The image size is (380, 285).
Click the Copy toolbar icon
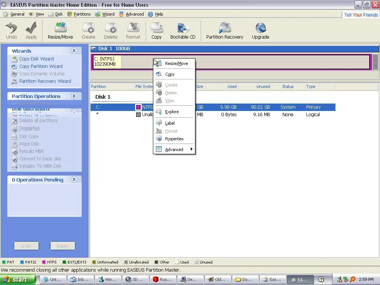(156, 30)
